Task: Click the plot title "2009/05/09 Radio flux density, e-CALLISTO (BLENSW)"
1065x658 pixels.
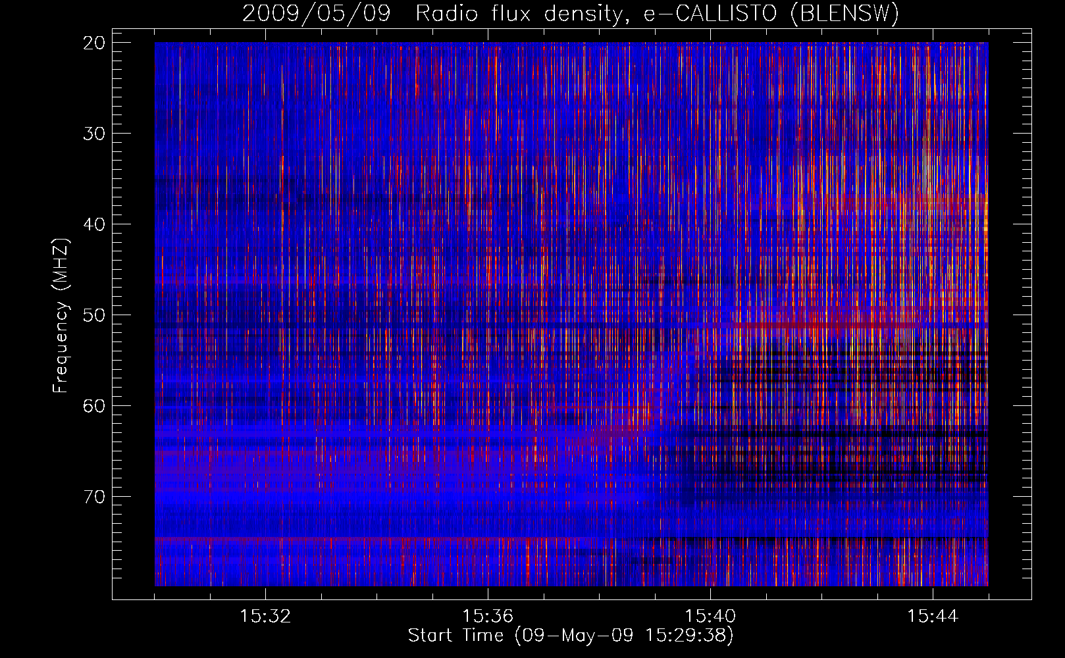Action: (x=571, y=13)
